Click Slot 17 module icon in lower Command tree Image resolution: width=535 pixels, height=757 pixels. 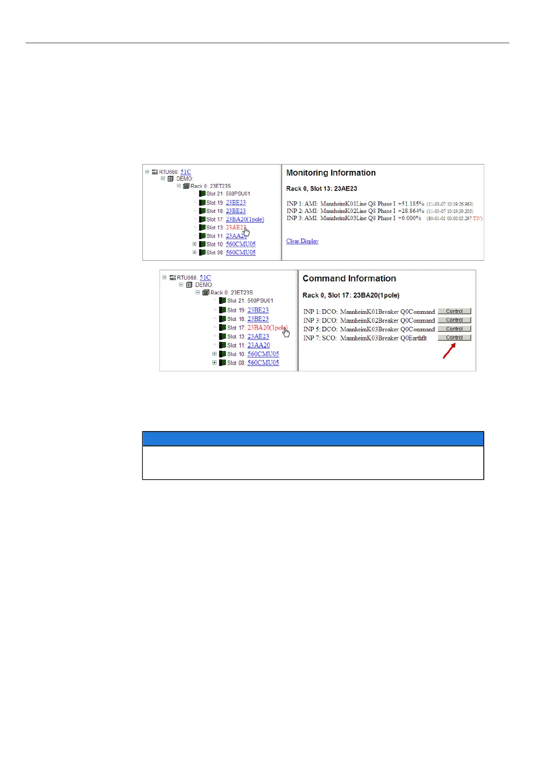point(222,327)
